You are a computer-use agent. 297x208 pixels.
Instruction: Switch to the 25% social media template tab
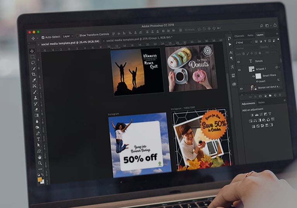pyautogui.click(x=139, y=39)
